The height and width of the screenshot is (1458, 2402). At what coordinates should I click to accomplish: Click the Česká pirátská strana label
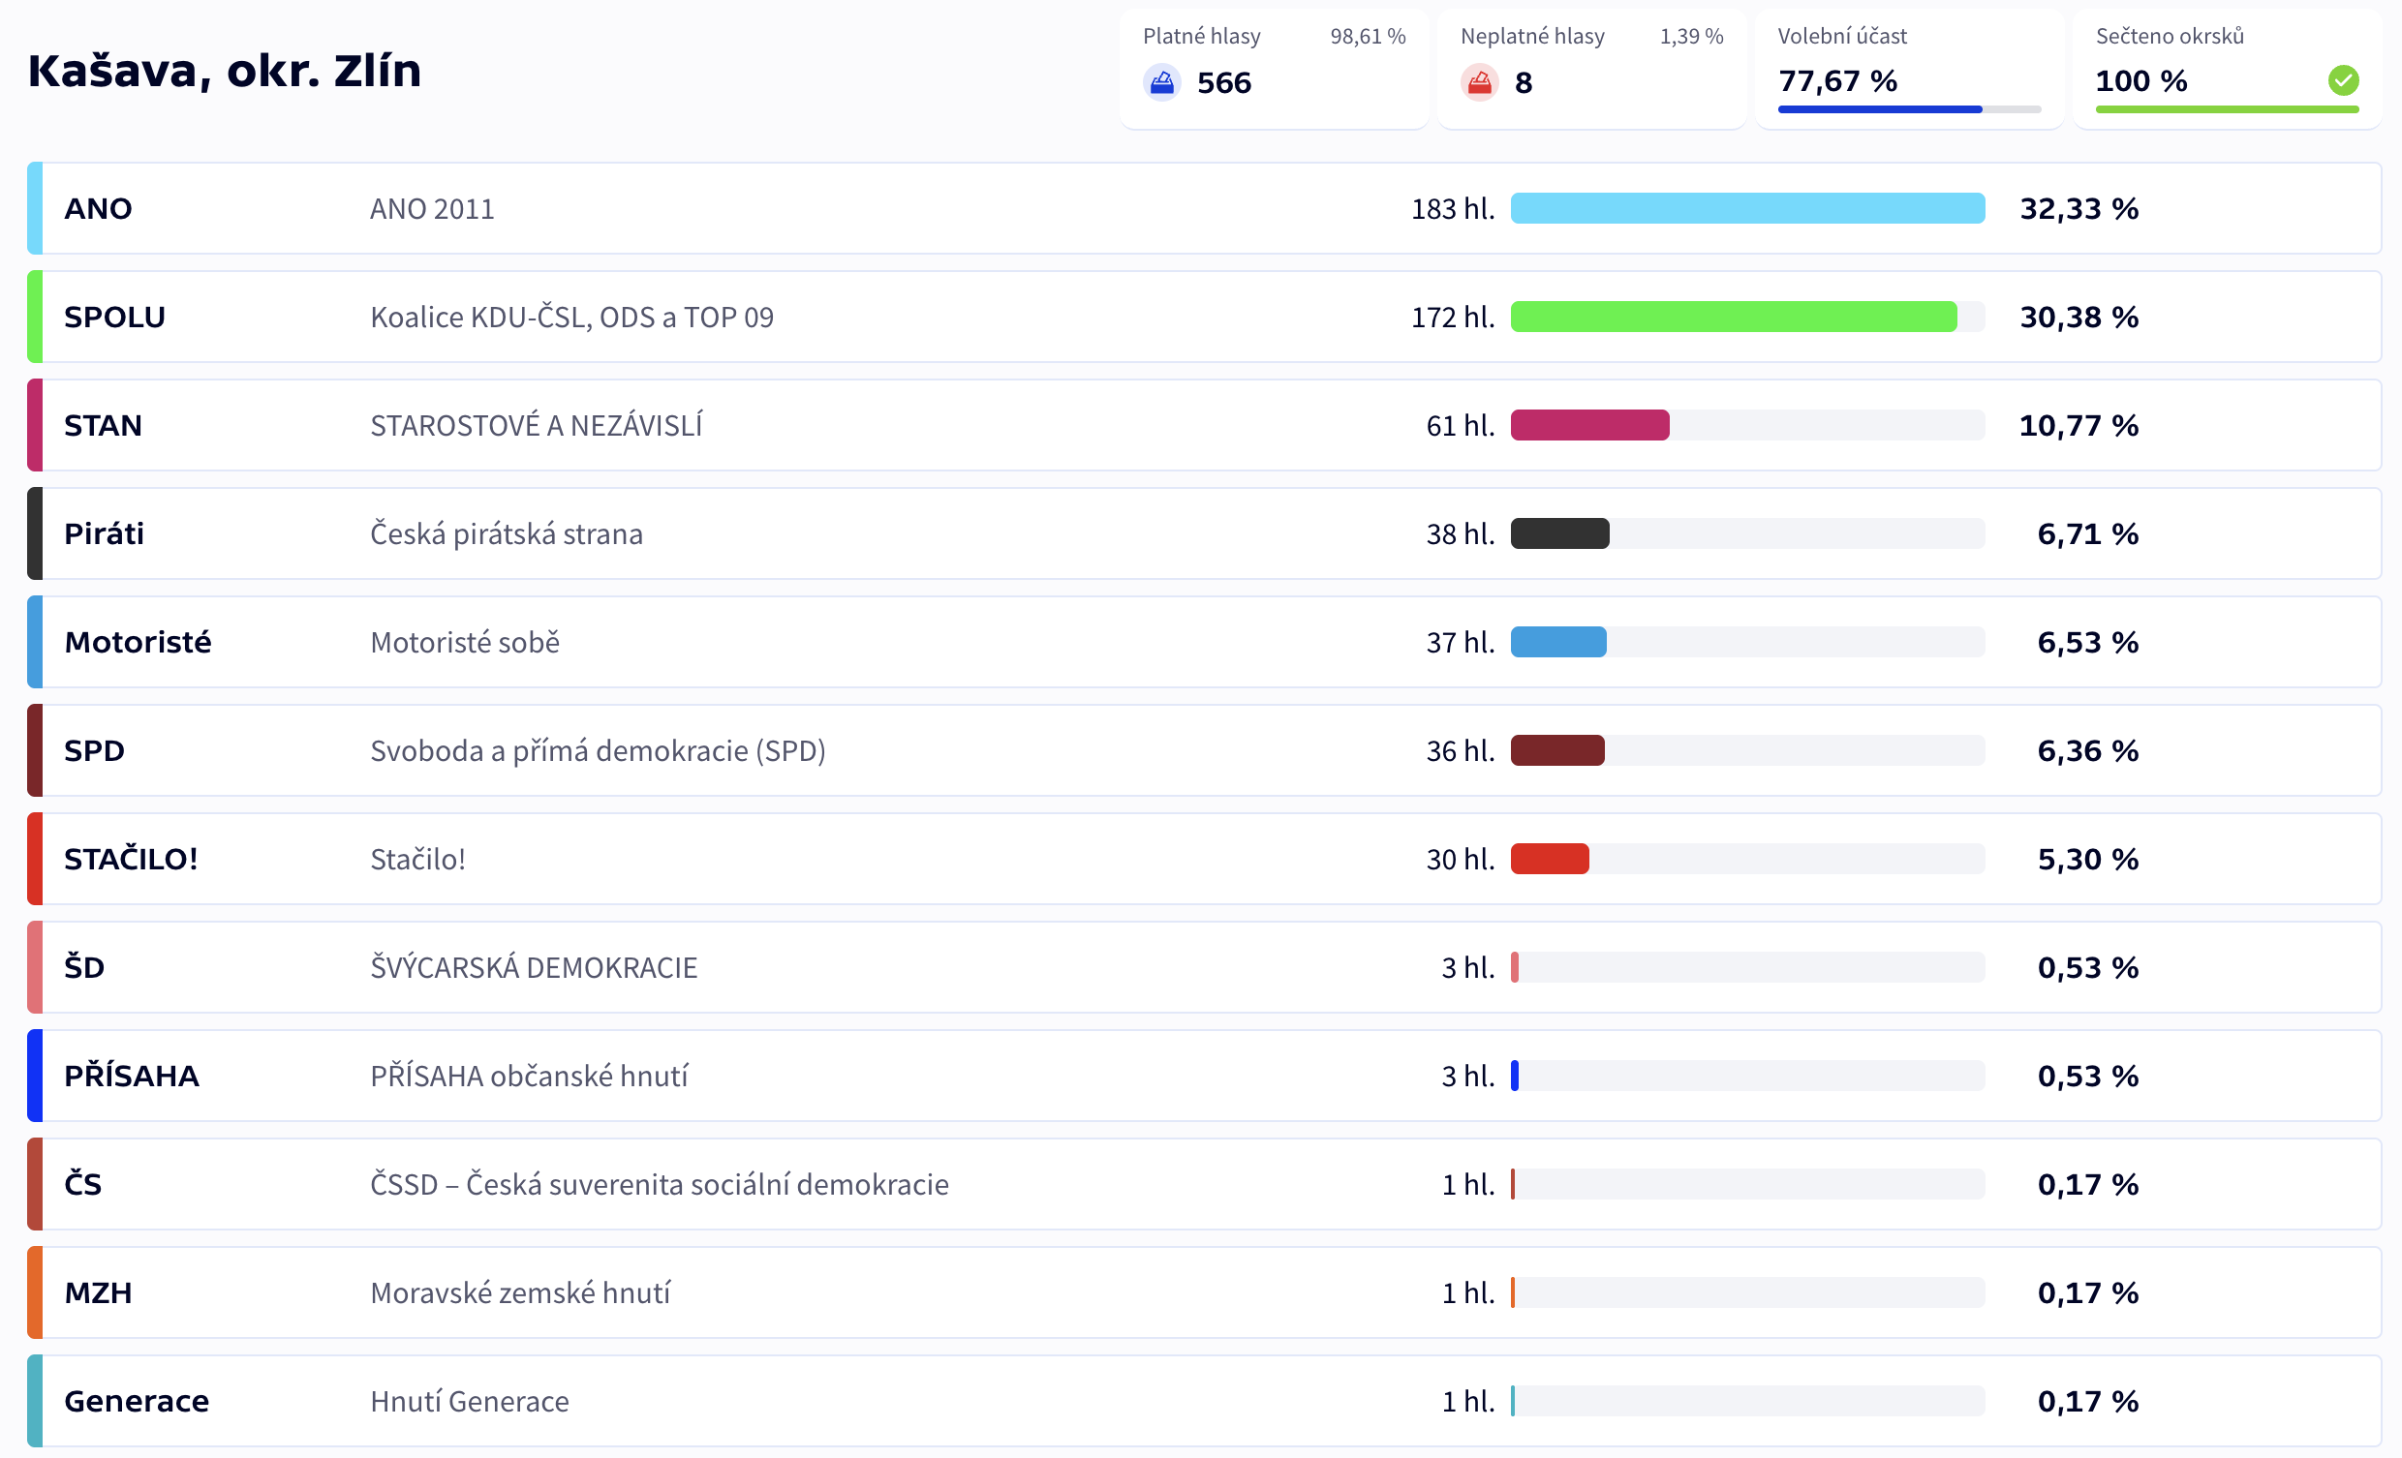point(506,533)
